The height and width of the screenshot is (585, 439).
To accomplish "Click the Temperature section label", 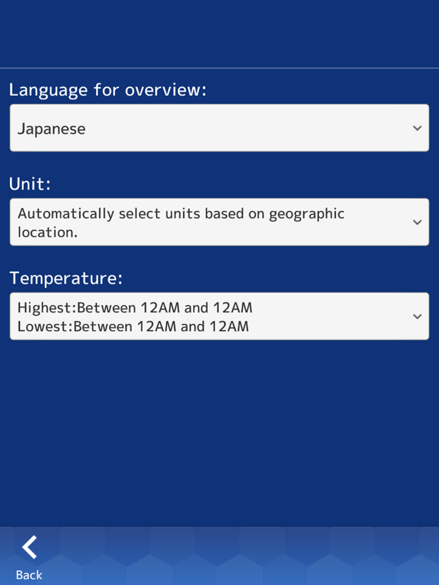I will pyautogui.click(x=66, y=277).
